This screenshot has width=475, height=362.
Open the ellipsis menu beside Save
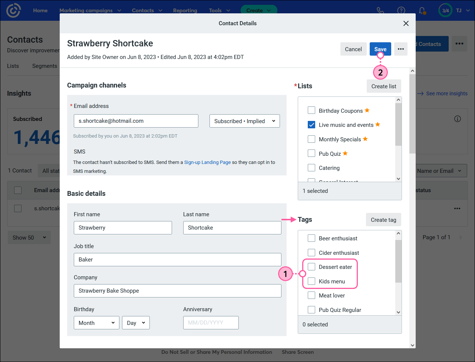[x=400, y=49]
